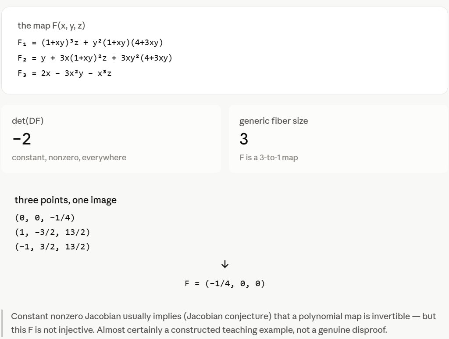The image size is (449, 339).
Task: Select the point (−1, 3/2, 13/2)
Action: (53, 247)
